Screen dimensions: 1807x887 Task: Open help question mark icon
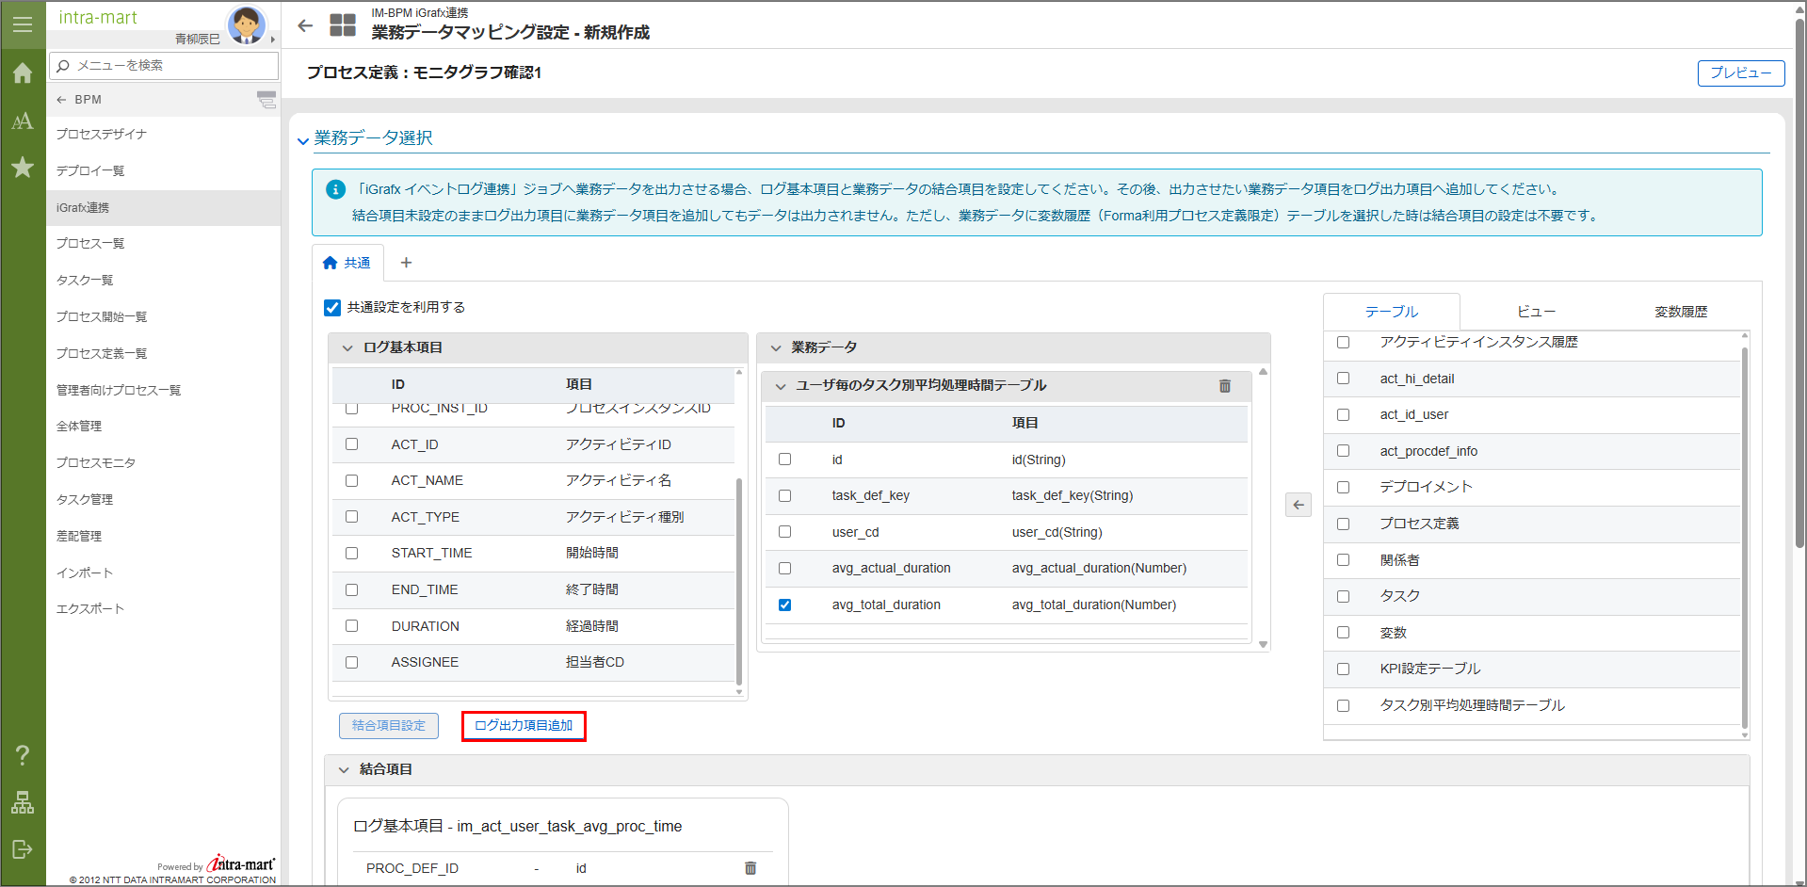[x=23, y=754]
